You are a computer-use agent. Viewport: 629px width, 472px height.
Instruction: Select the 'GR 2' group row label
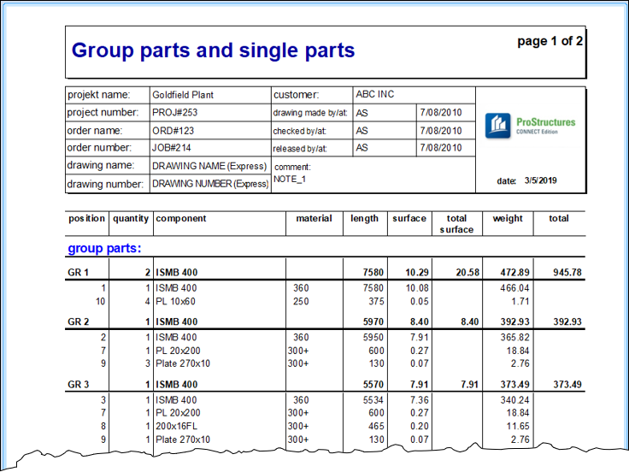point(79,322)
